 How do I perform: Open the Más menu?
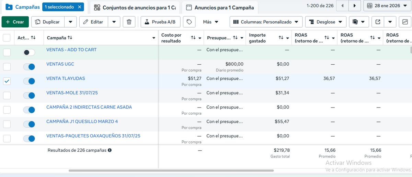210,22
